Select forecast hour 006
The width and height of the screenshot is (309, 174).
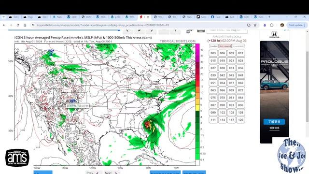pos(222,53)
